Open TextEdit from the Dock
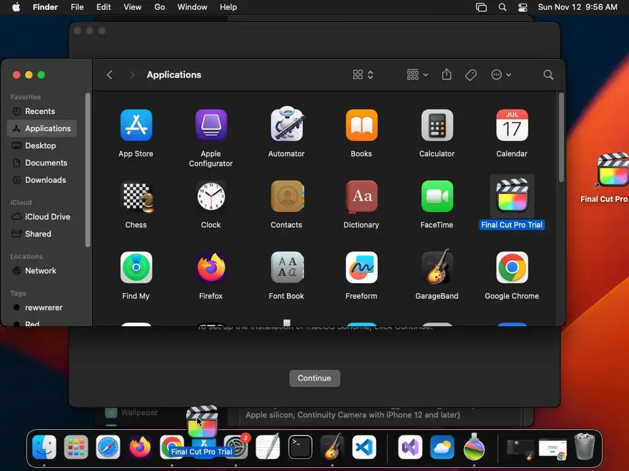Image resolution: width=629 pixels, height=471 pixels. coord(268,446)
